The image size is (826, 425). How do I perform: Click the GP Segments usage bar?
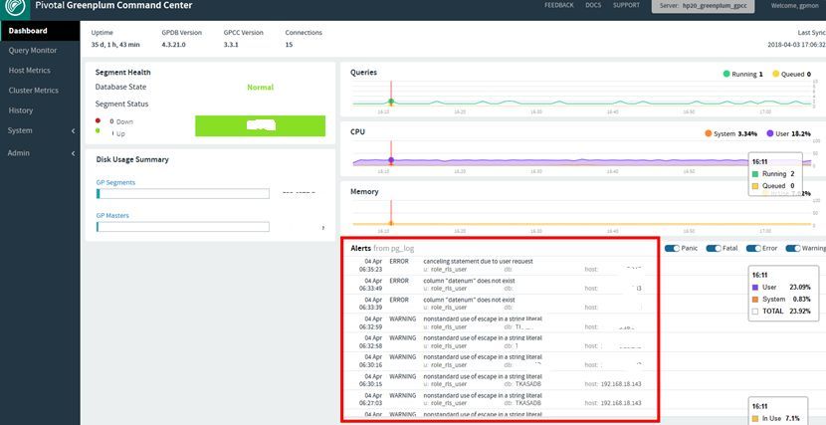pyautogui.click(x=183, y=194)
